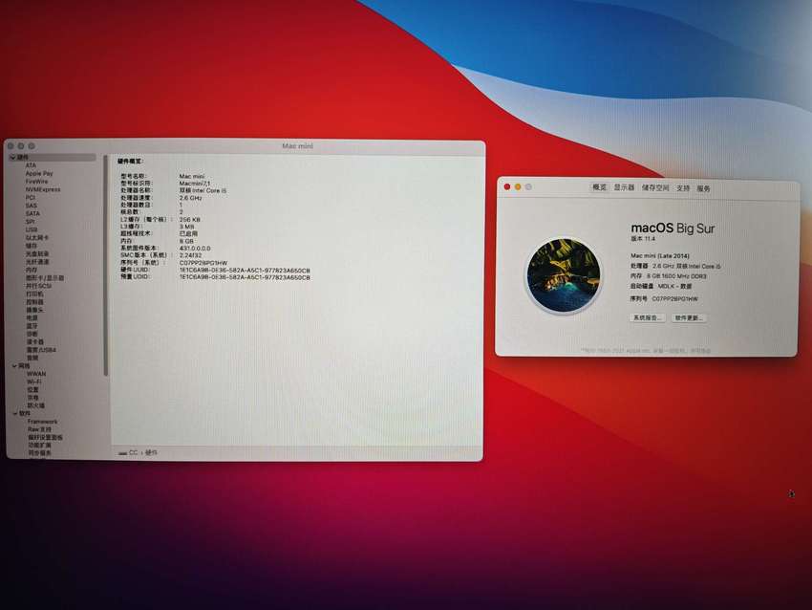Open the 服务 tab
Image resolution: width=812 pixels, height=610 pixels.
703,189
